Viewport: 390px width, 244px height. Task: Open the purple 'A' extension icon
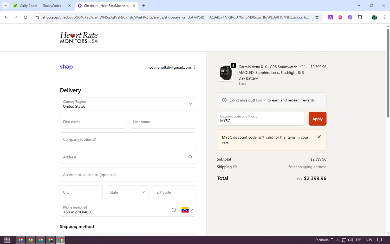tap(330, 17)
